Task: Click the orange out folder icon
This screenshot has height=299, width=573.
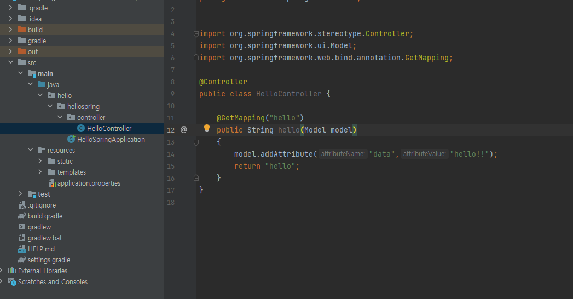Action: [22, 51]
